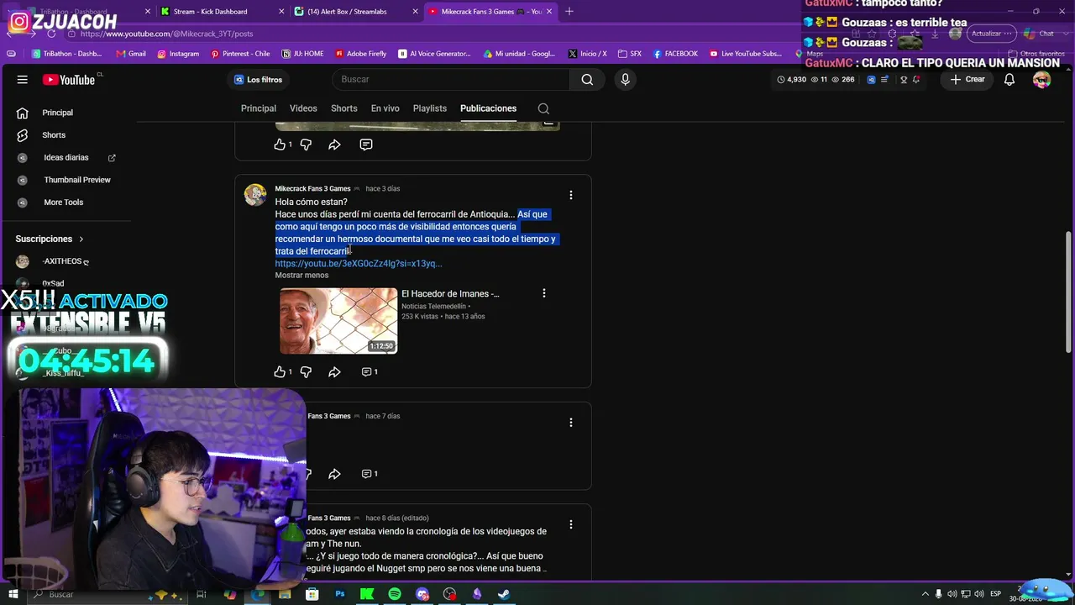The width and height of the screenshot is (1075, 605).
Task: Switch to the Playlists channel tab
Action: [x=430, y=108]
